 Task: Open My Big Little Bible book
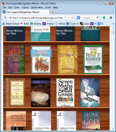coord(41,60)
